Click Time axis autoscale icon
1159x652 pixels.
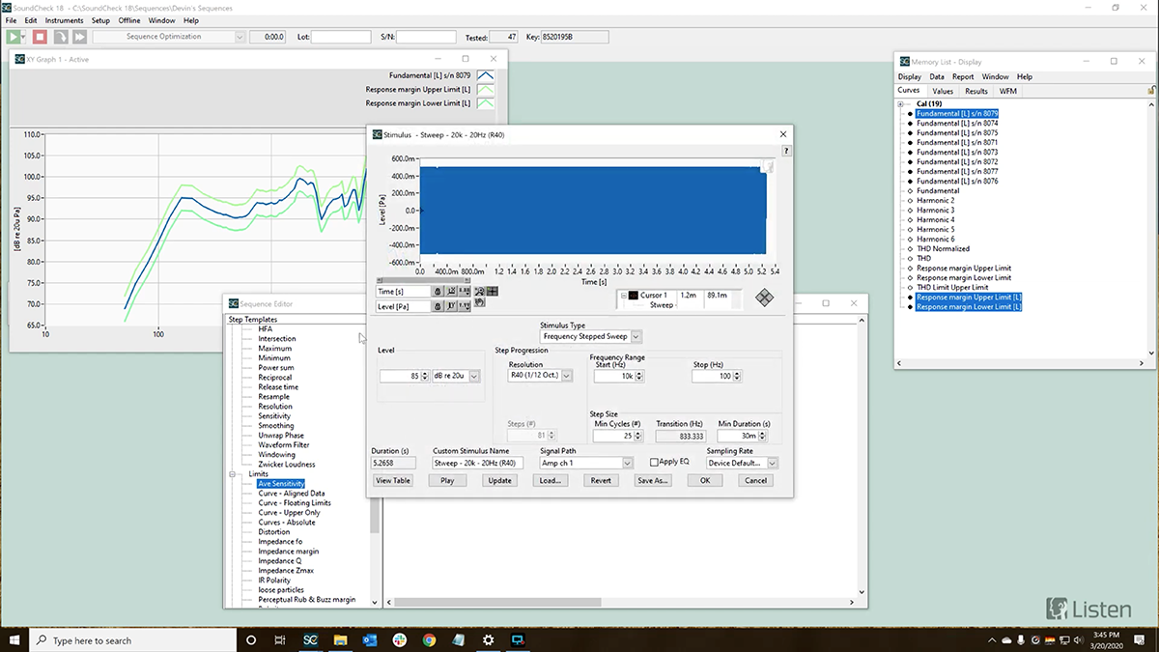click(451, 291)
